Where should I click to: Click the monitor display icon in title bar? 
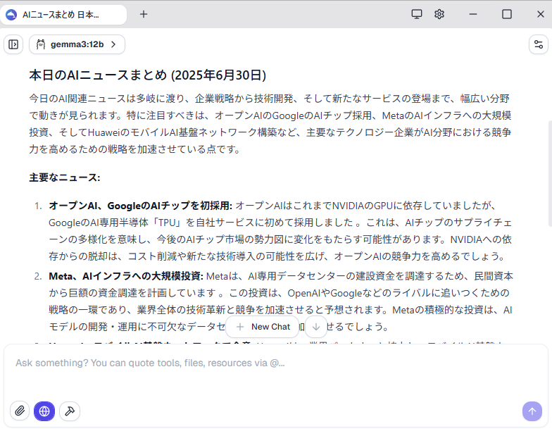(417, 14)
